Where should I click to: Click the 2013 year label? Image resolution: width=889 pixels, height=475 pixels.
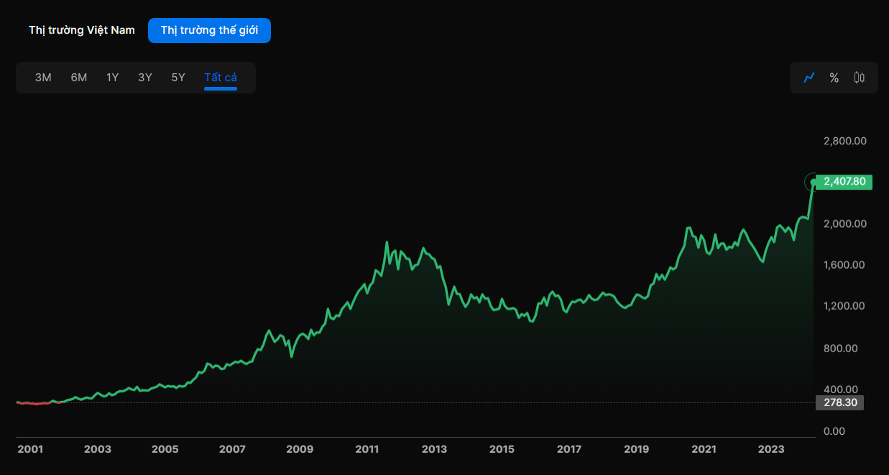coord(434,449)
